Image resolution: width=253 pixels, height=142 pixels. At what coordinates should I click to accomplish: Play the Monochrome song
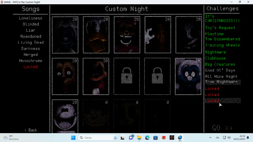[x=31, y=61]
